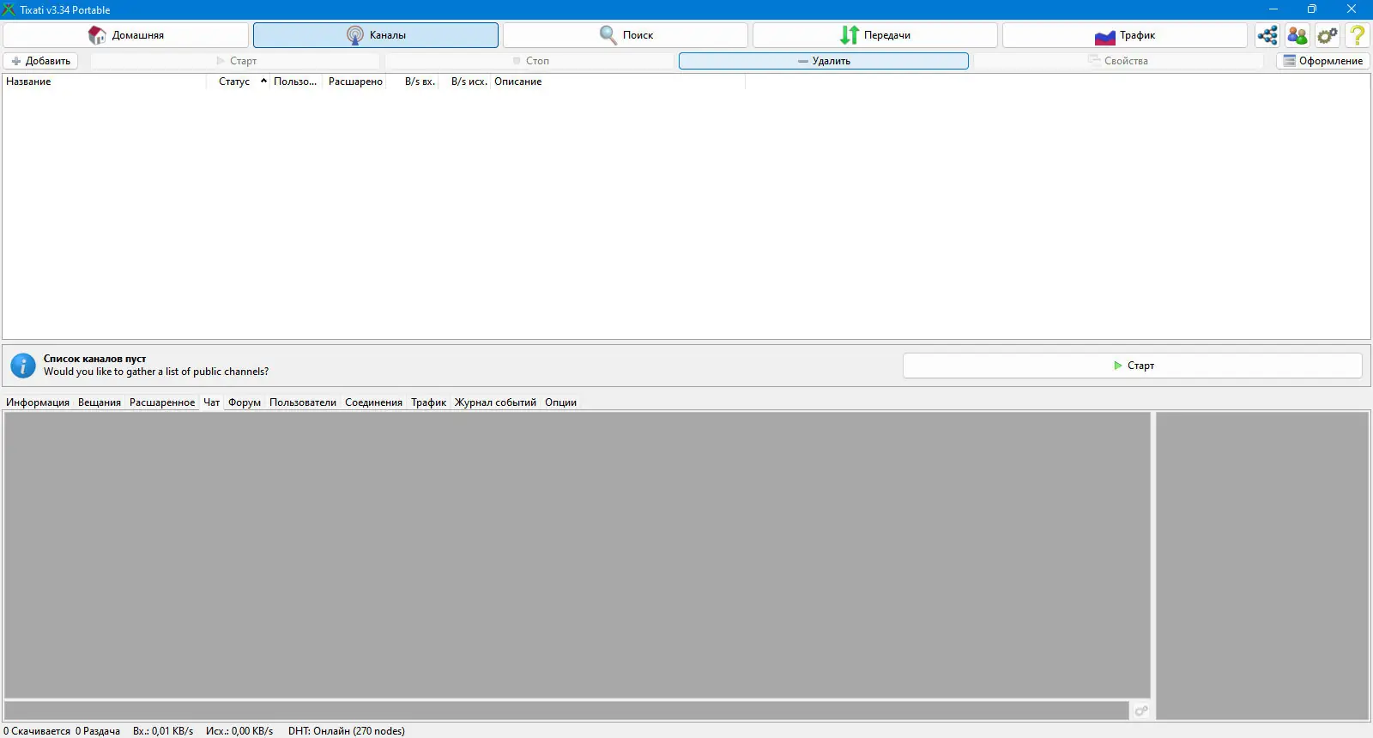Click the 0 Скачивается status entry
The height and width of the screenshot is (738, 1373).
[x=37, y=731]
